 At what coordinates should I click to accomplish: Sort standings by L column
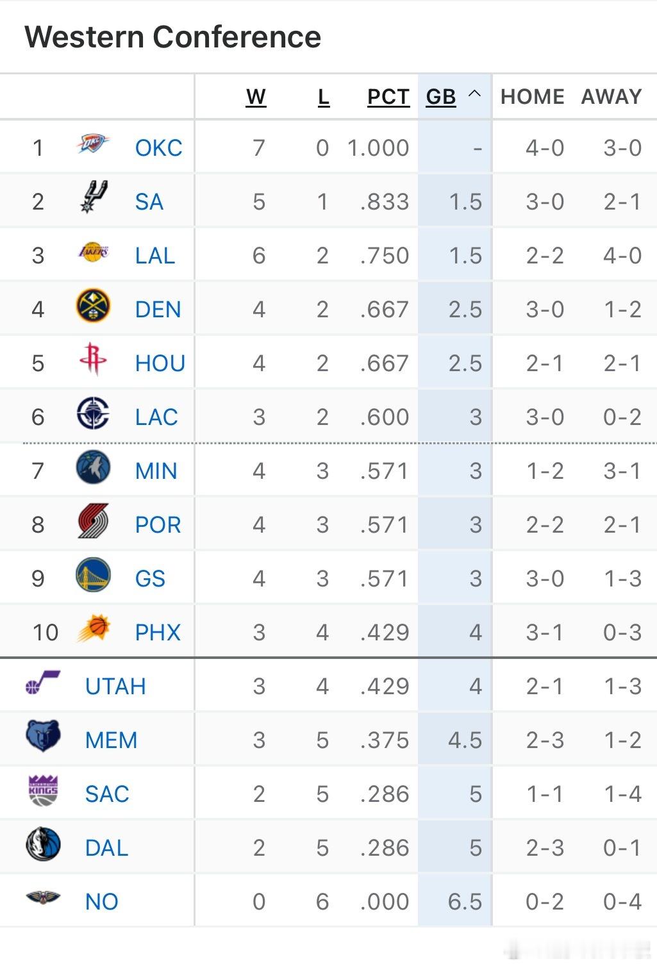323,97
